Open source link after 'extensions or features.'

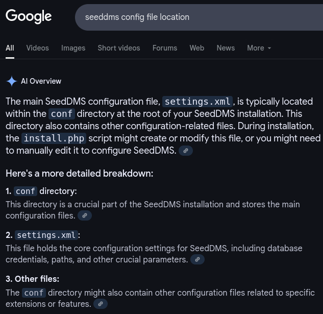click(101, 304)
